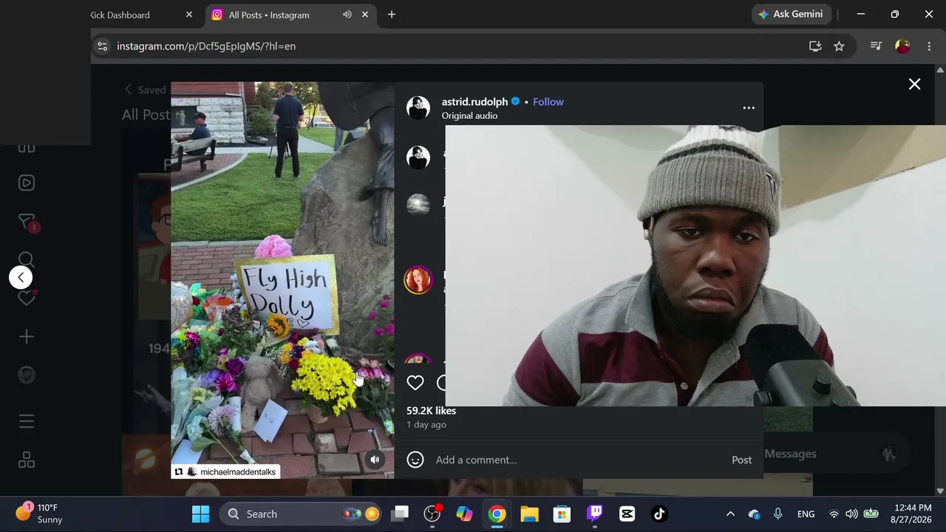Open Microsoft Store from the taskbar

[562, 514]
